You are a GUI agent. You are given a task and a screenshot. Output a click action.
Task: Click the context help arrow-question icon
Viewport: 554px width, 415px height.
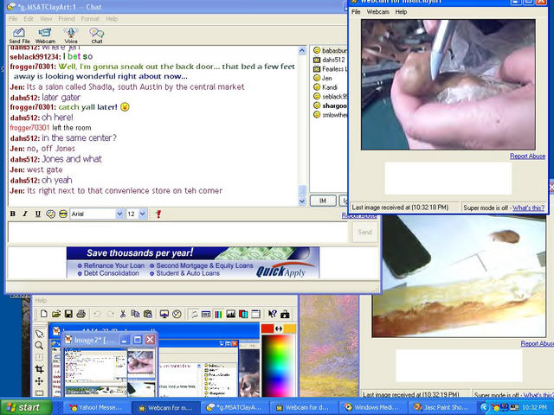pyautogui.click(x=273, y=314)
